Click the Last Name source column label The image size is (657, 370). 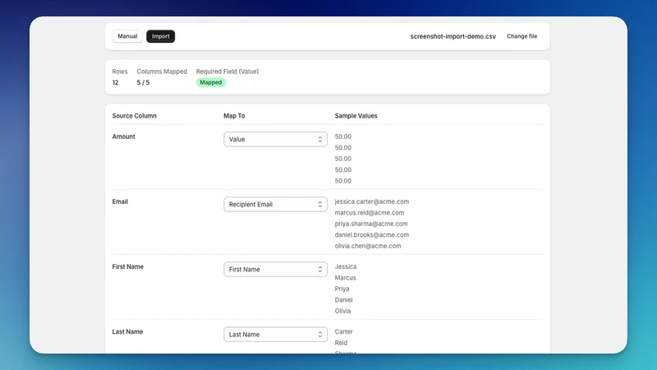[127, 331]
